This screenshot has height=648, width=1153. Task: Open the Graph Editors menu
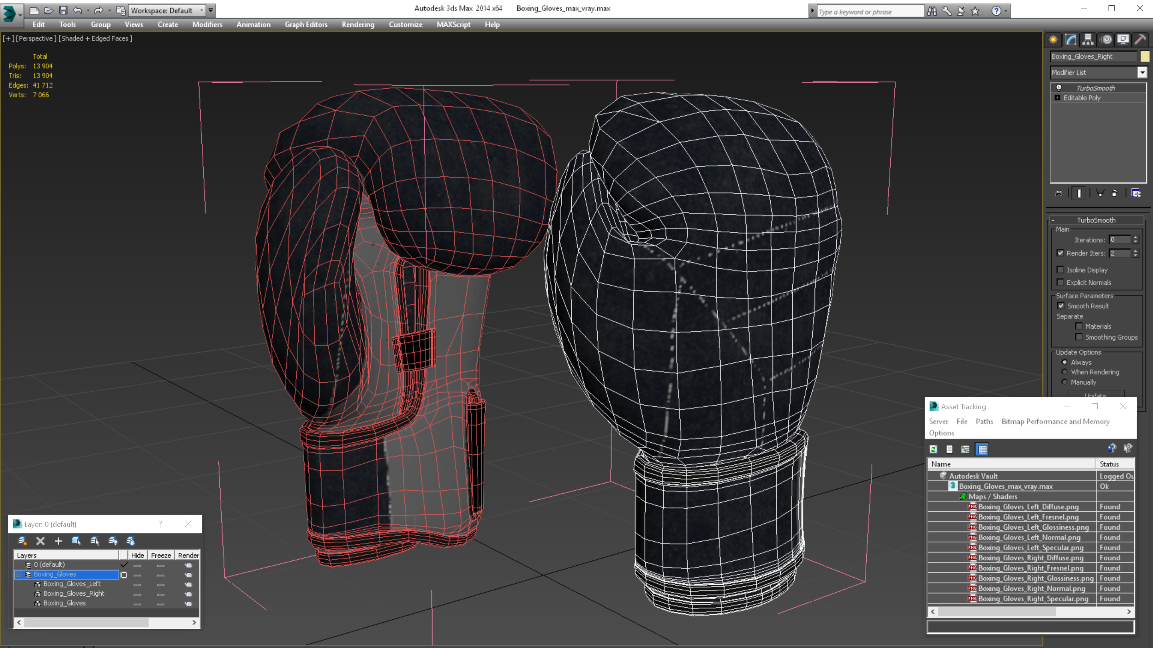306,24
